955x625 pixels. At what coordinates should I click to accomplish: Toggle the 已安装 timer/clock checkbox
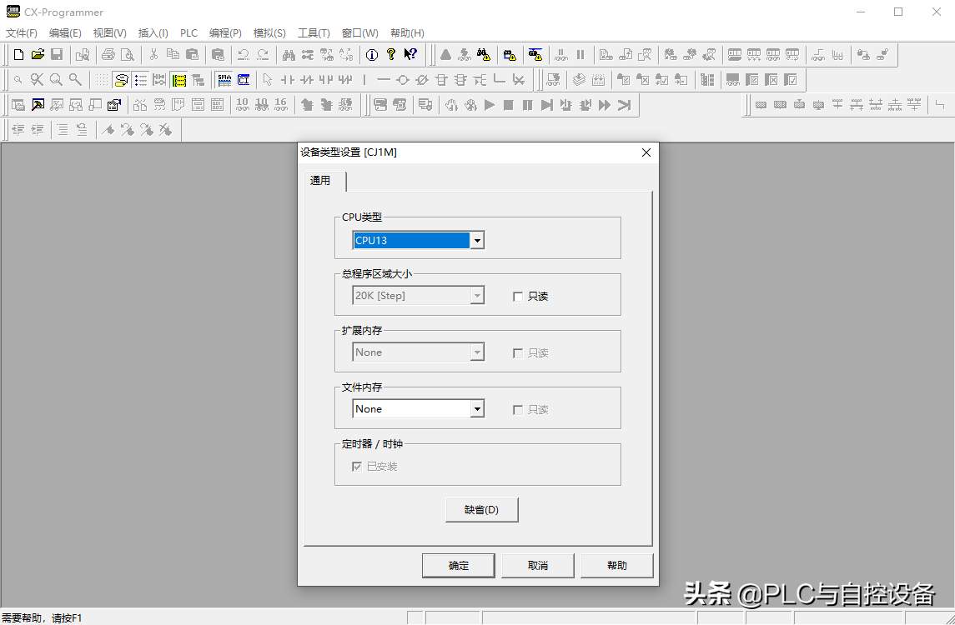tap(357, 467)
